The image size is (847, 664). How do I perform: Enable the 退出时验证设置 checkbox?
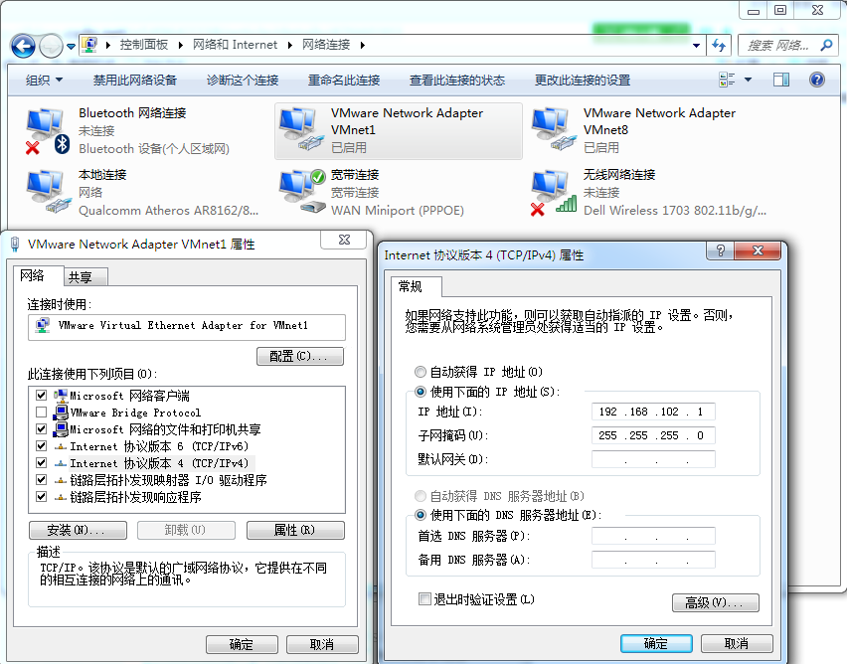[x=424, y=599]
